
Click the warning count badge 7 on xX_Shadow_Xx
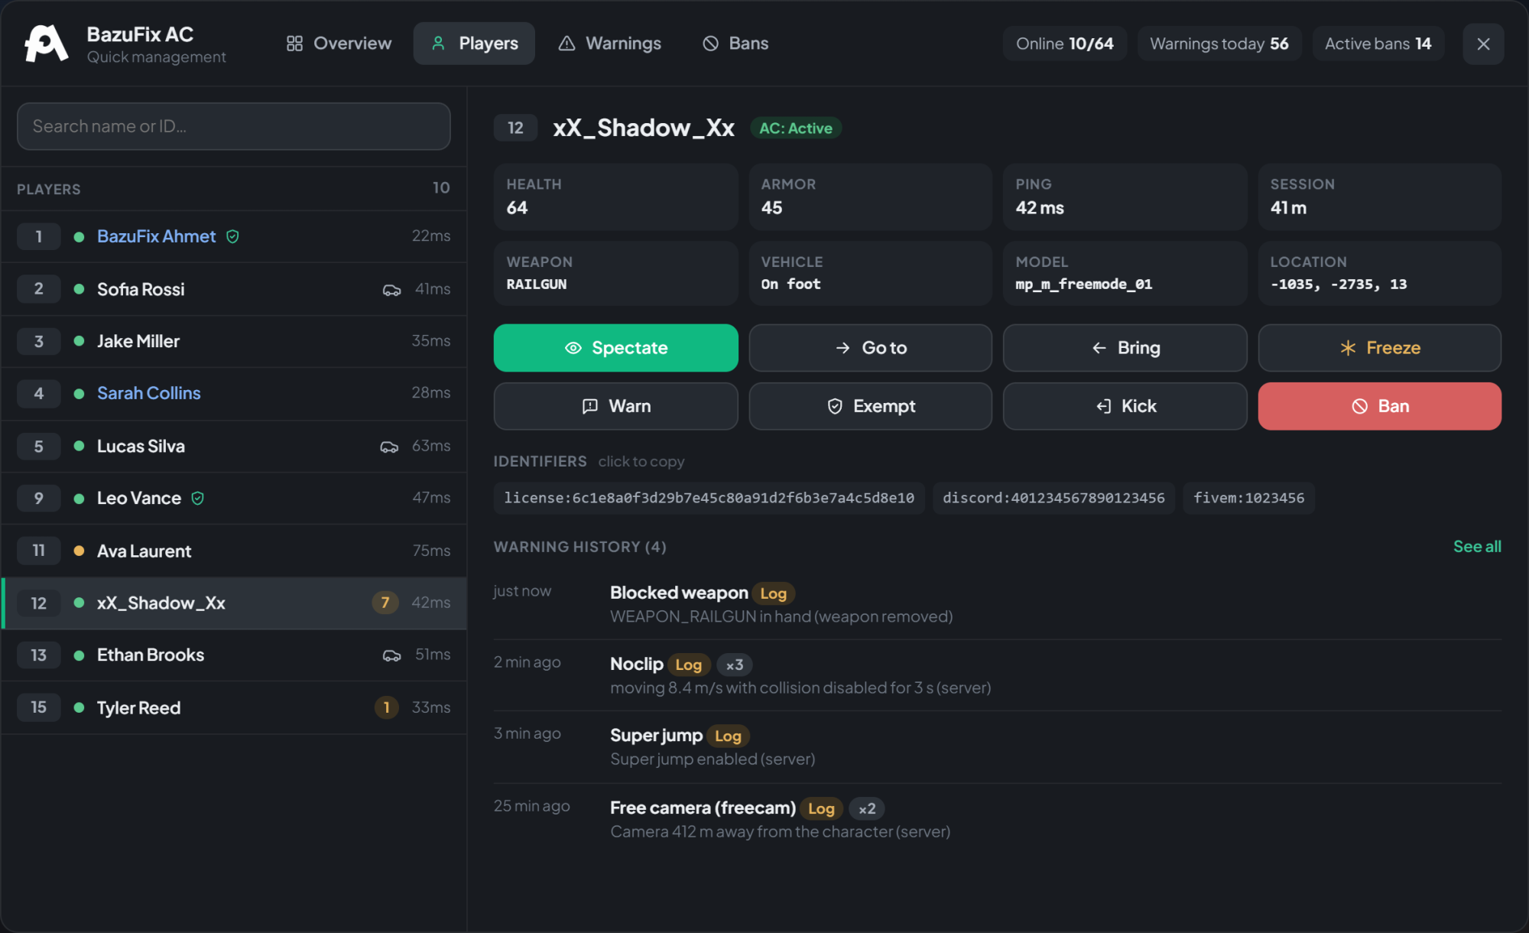[x=385, y=603]
